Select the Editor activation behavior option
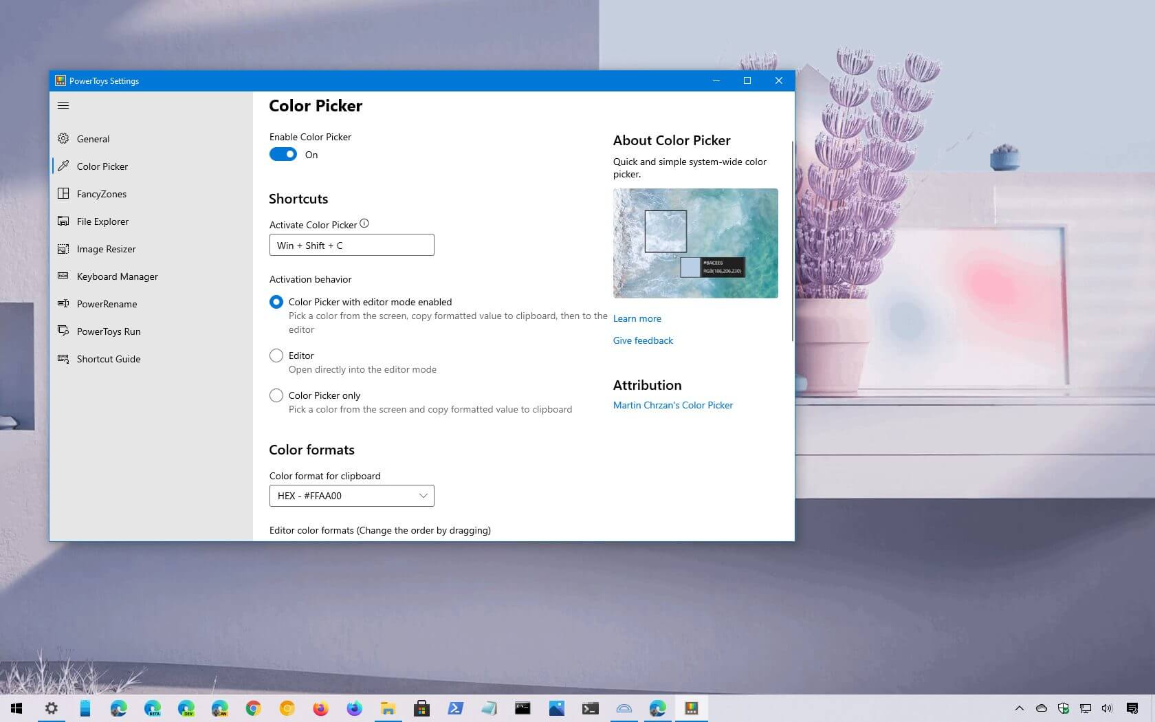Screen dimensions: 1155x722 tap(276, 355)
